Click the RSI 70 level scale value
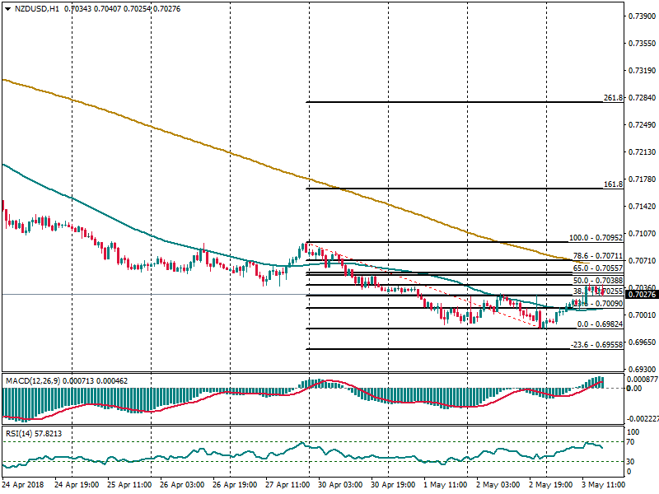The image size is (659, 494). coord(632,442)
